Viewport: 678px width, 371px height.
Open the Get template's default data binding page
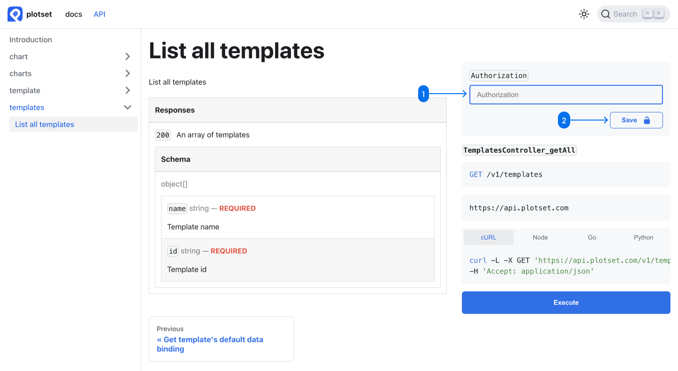210,344
